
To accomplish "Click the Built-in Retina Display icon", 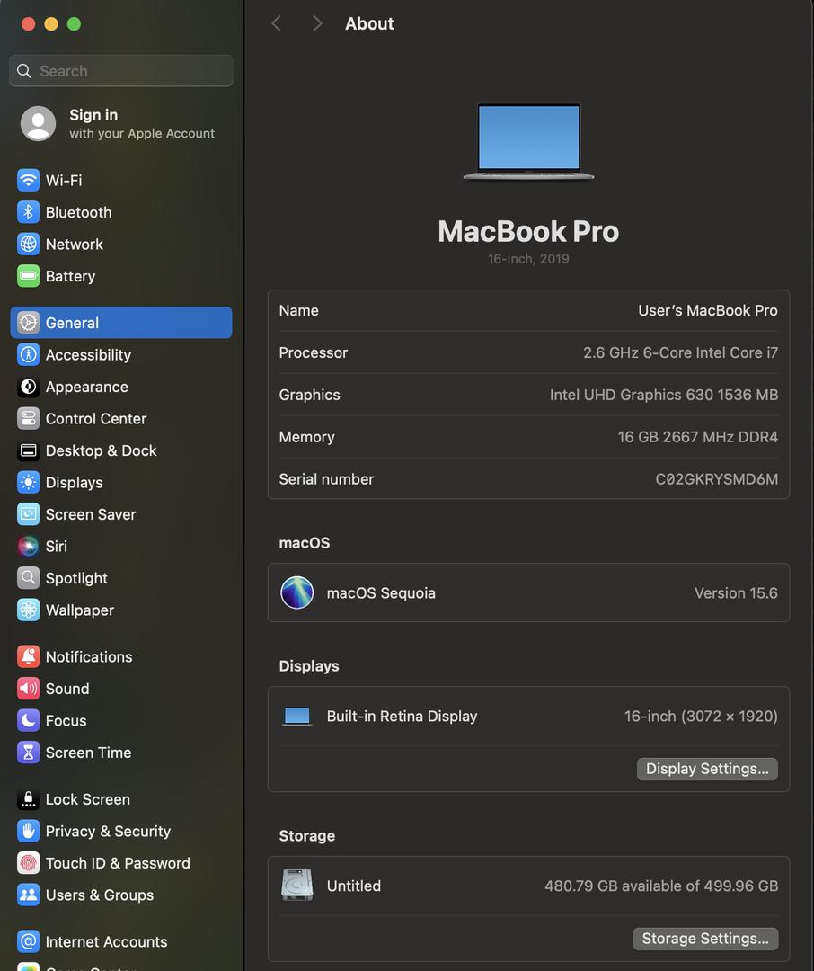I will click(297, 717).
